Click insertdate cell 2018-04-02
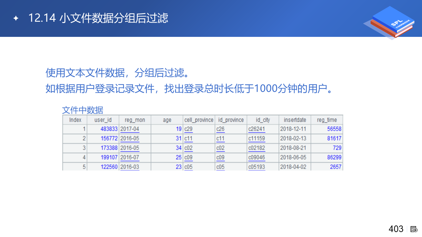422x237 pixels. pyautogui.click(x=295, y=167)
